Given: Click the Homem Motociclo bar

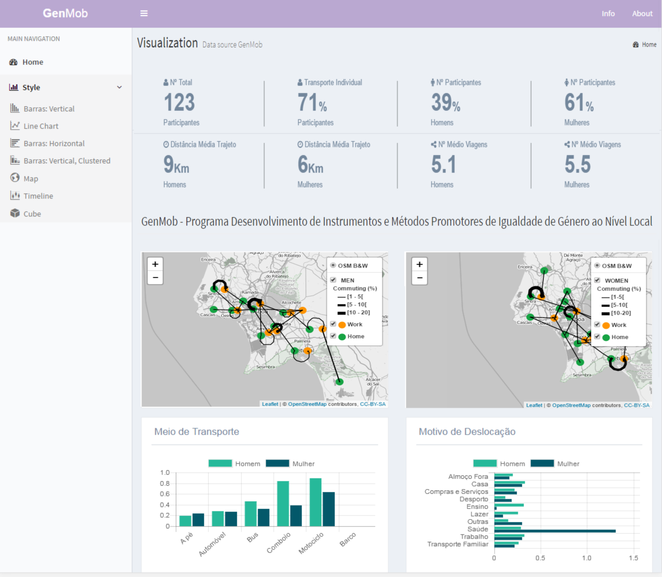Looking at the screenshot, I should click(316, 502).
